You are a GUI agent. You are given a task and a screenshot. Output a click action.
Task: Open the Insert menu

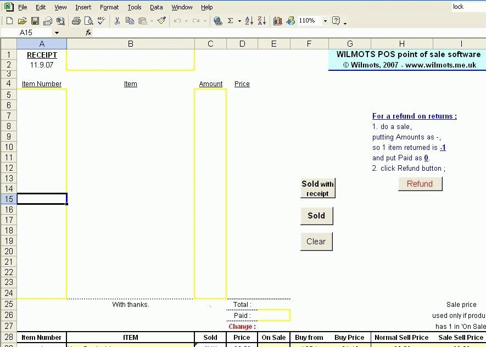(x=83, y=7)
